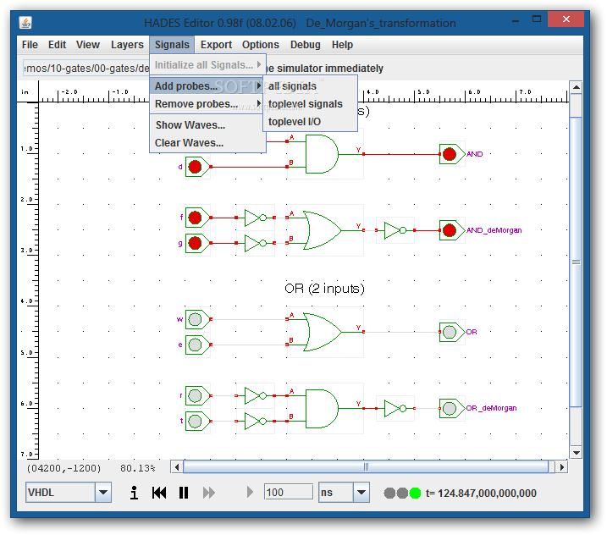Click the green simulator status light
This screenshot has width=607, height=535.
[x=415, y=493]
